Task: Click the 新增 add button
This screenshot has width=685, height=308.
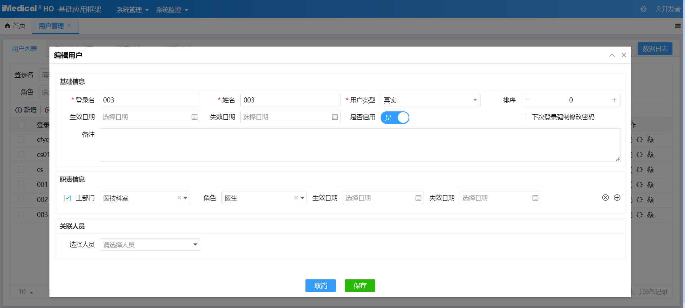Action: click(26, 110)
